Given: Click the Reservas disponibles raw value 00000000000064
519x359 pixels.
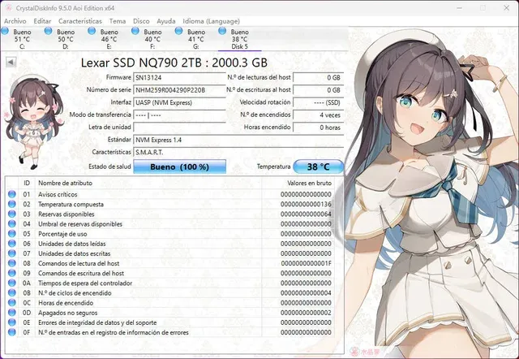Looking at the screenshot, I should [306, 214].
